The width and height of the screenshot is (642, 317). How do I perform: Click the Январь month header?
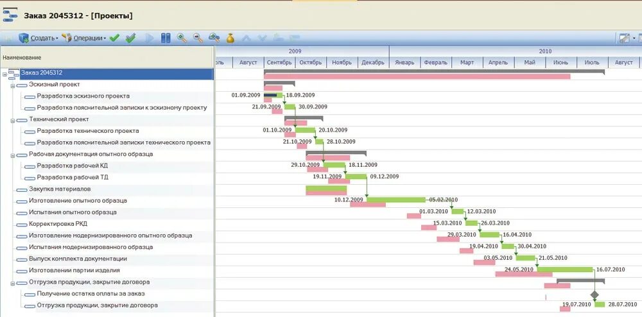pos(404,63)
